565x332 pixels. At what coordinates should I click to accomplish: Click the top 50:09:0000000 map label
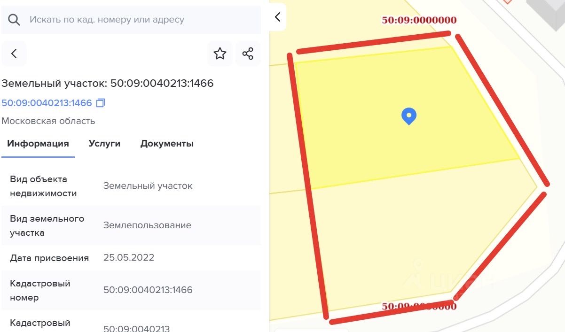pos(419,20)
